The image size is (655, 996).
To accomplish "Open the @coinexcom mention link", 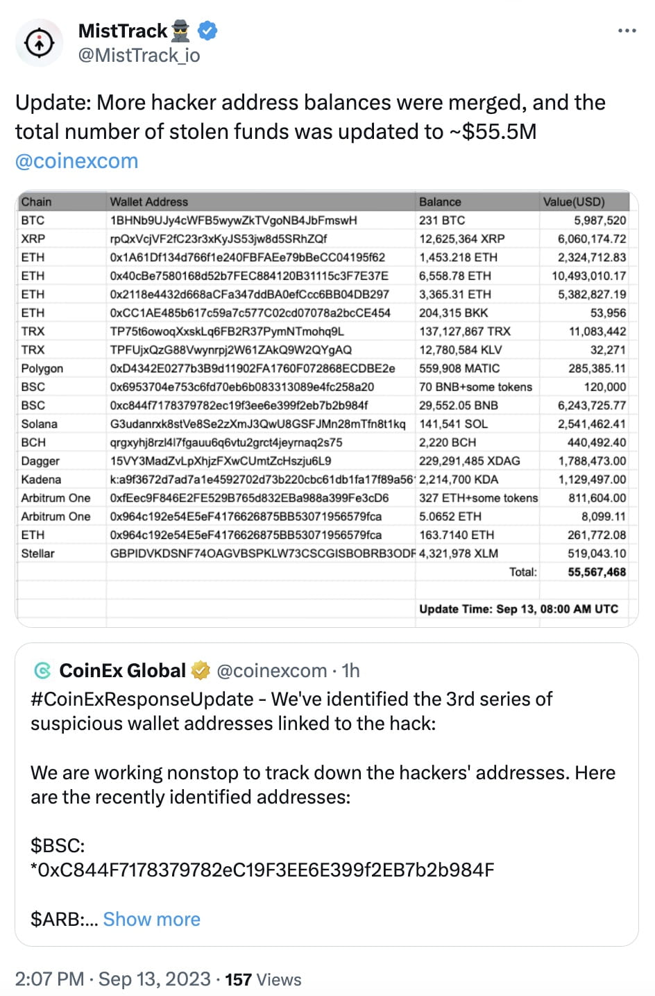I will (76, 160).
